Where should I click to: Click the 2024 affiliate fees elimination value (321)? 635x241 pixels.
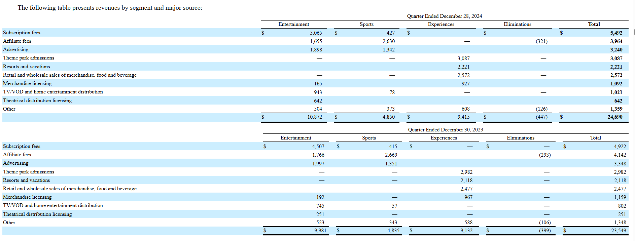click(x=541, y=41)
